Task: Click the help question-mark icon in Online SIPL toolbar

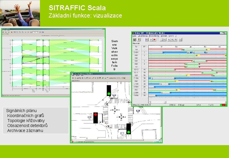Action: point(139,39)
